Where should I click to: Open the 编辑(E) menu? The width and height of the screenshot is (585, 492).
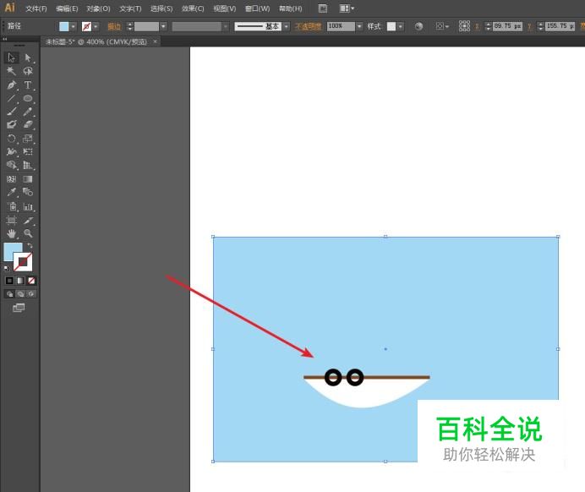[x=67, y=8]
